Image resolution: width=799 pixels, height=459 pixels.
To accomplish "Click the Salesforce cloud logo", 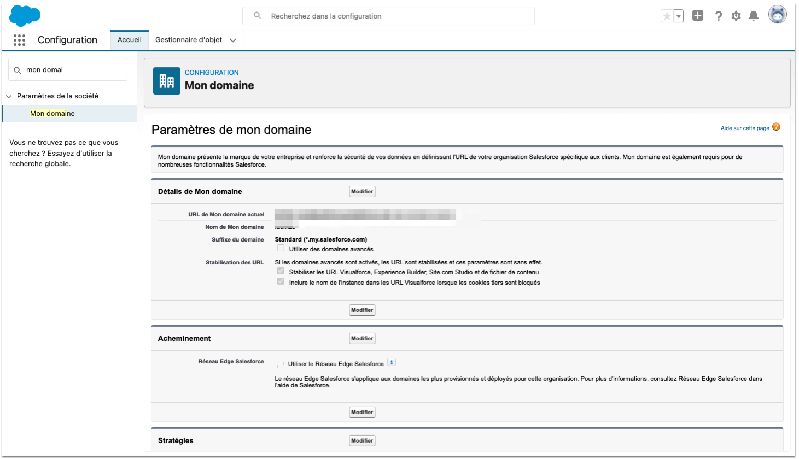I will pos(25,16).
